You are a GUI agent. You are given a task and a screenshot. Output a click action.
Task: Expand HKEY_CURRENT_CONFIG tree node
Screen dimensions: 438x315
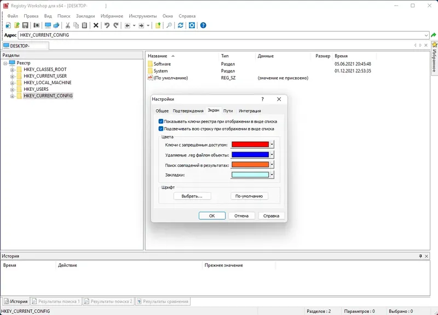tap(12, 96)
